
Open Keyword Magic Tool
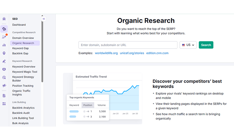[25, 72]
